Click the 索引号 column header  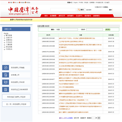[x=48, y=35]
